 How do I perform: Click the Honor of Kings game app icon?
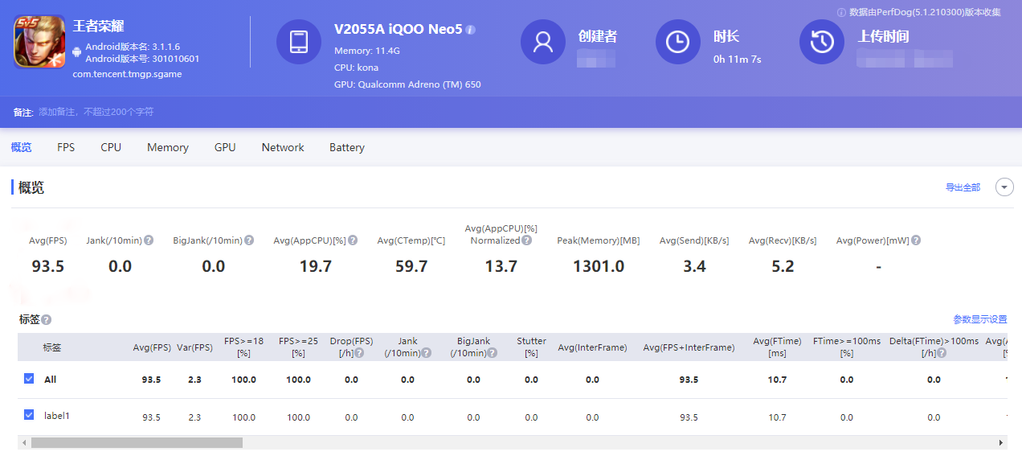pyautogui.click(x=39, y=43)
